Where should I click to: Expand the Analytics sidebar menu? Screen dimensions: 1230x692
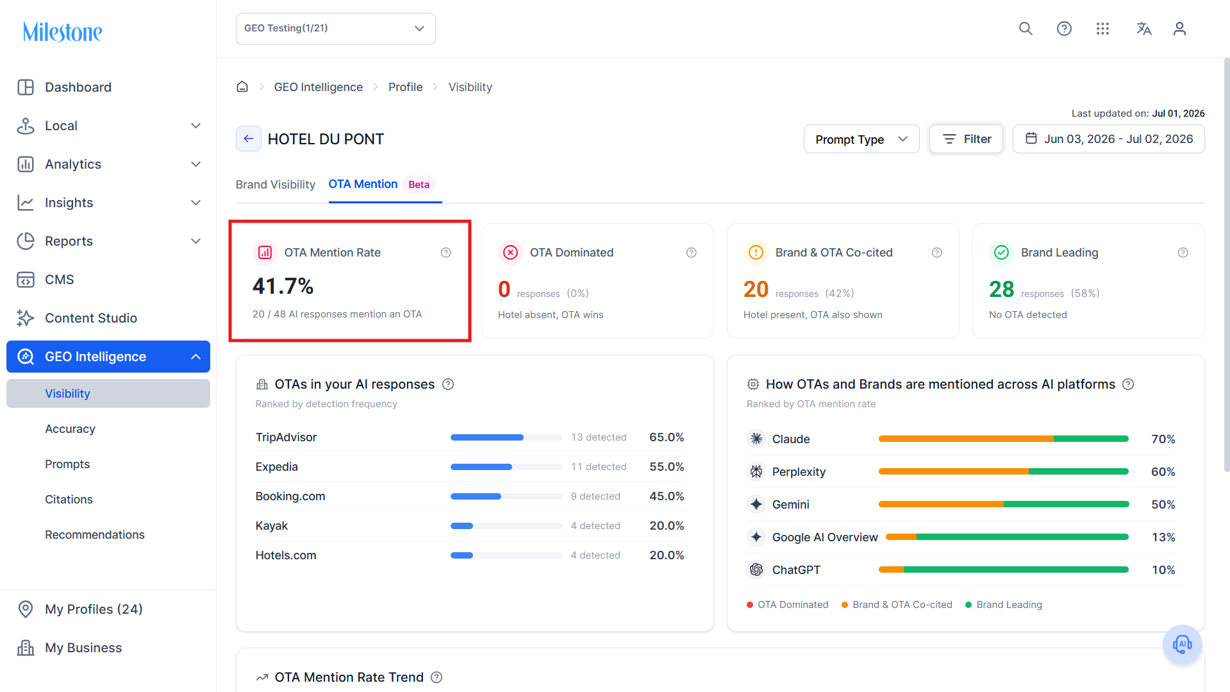108,164
